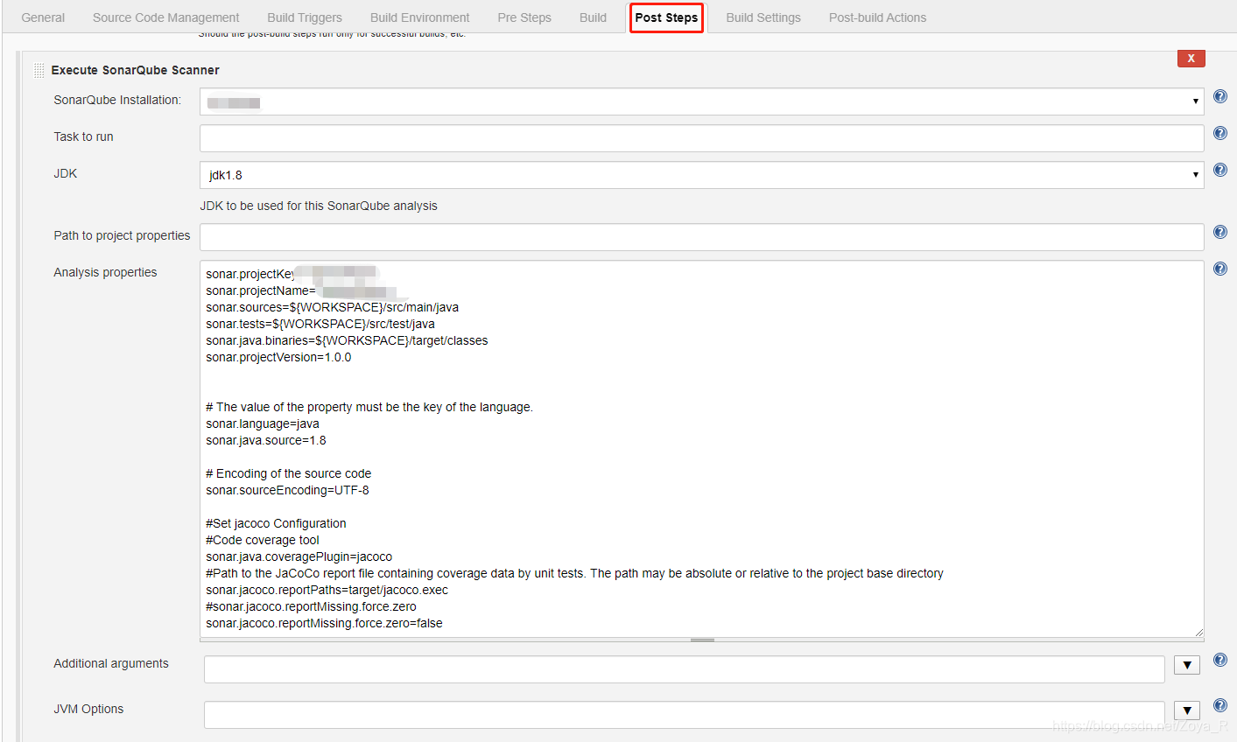Click the sonar.sourceEncoding=UTF-8 line
The height and width of the screenshot is (742, 1237).
[x=287, y=490]
